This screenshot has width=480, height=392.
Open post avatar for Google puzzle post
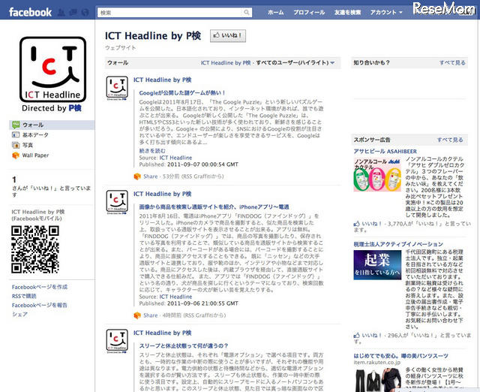pos(117,89)
